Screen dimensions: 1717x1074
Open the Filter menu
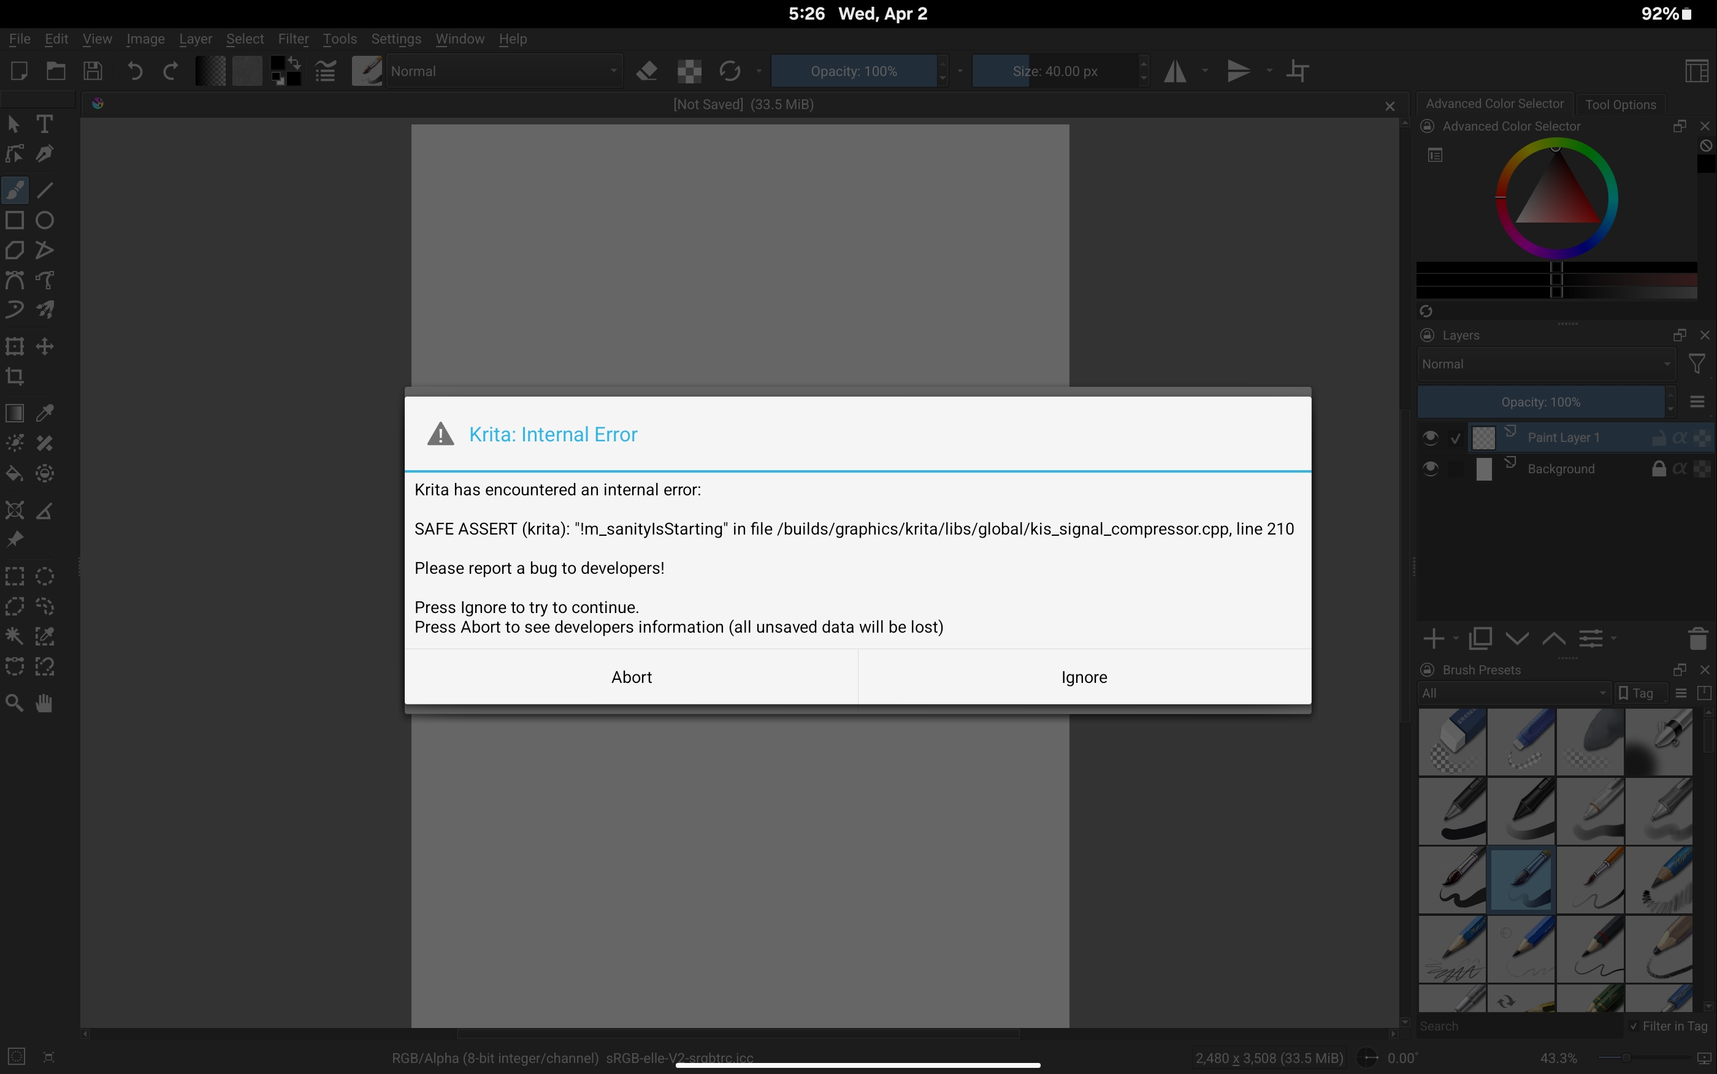coord(294,39)
